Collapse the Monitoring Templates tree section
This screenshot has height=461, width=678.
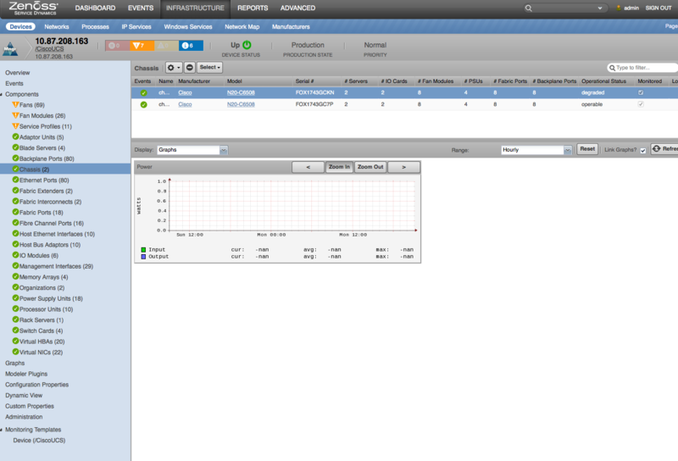tap(2, 430)
